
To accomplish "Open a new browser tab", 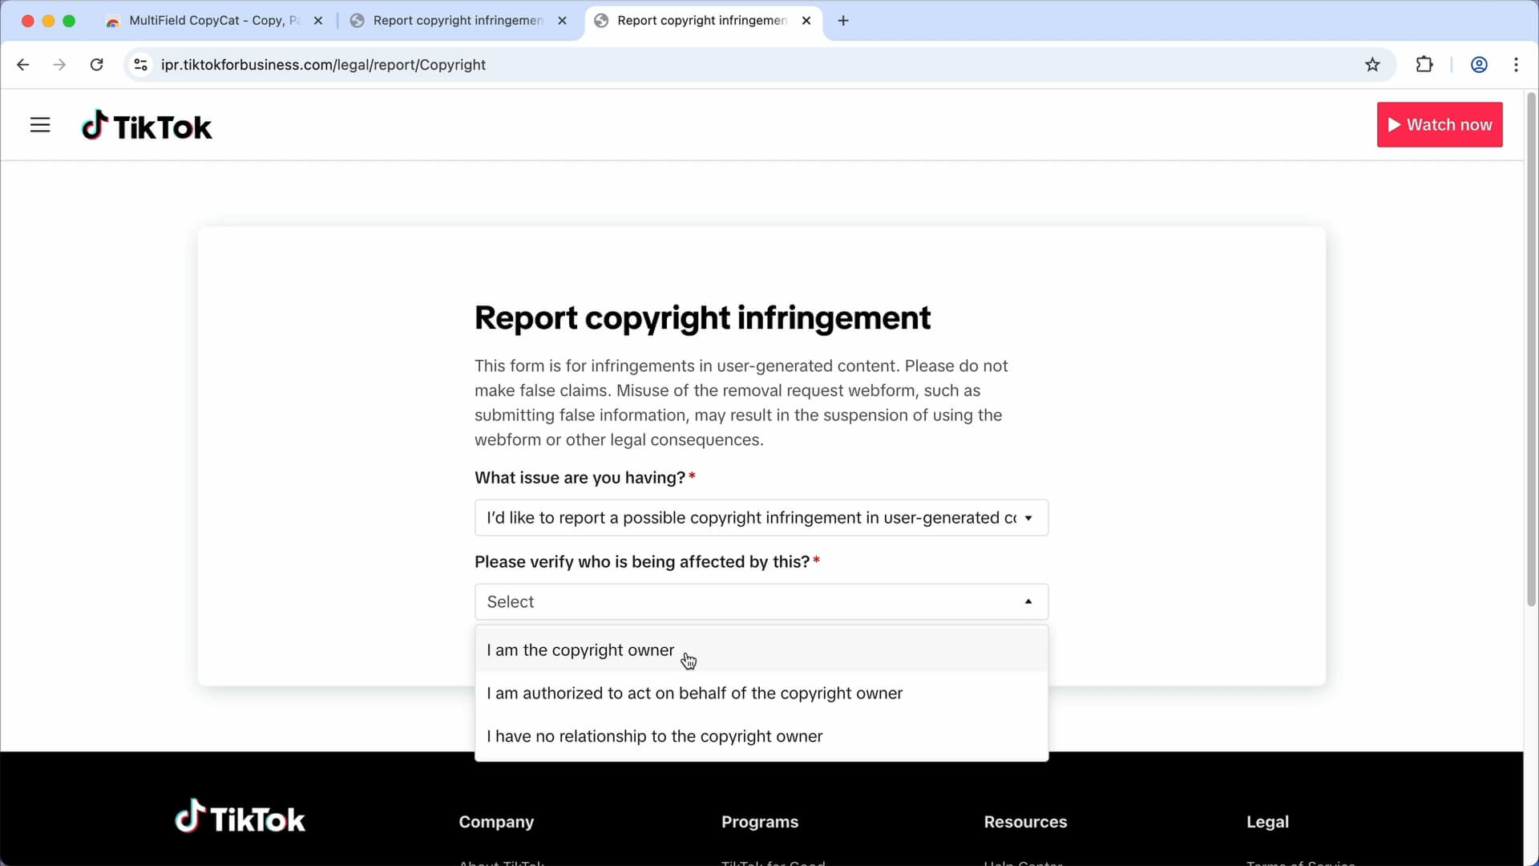I will pos(842,20).
